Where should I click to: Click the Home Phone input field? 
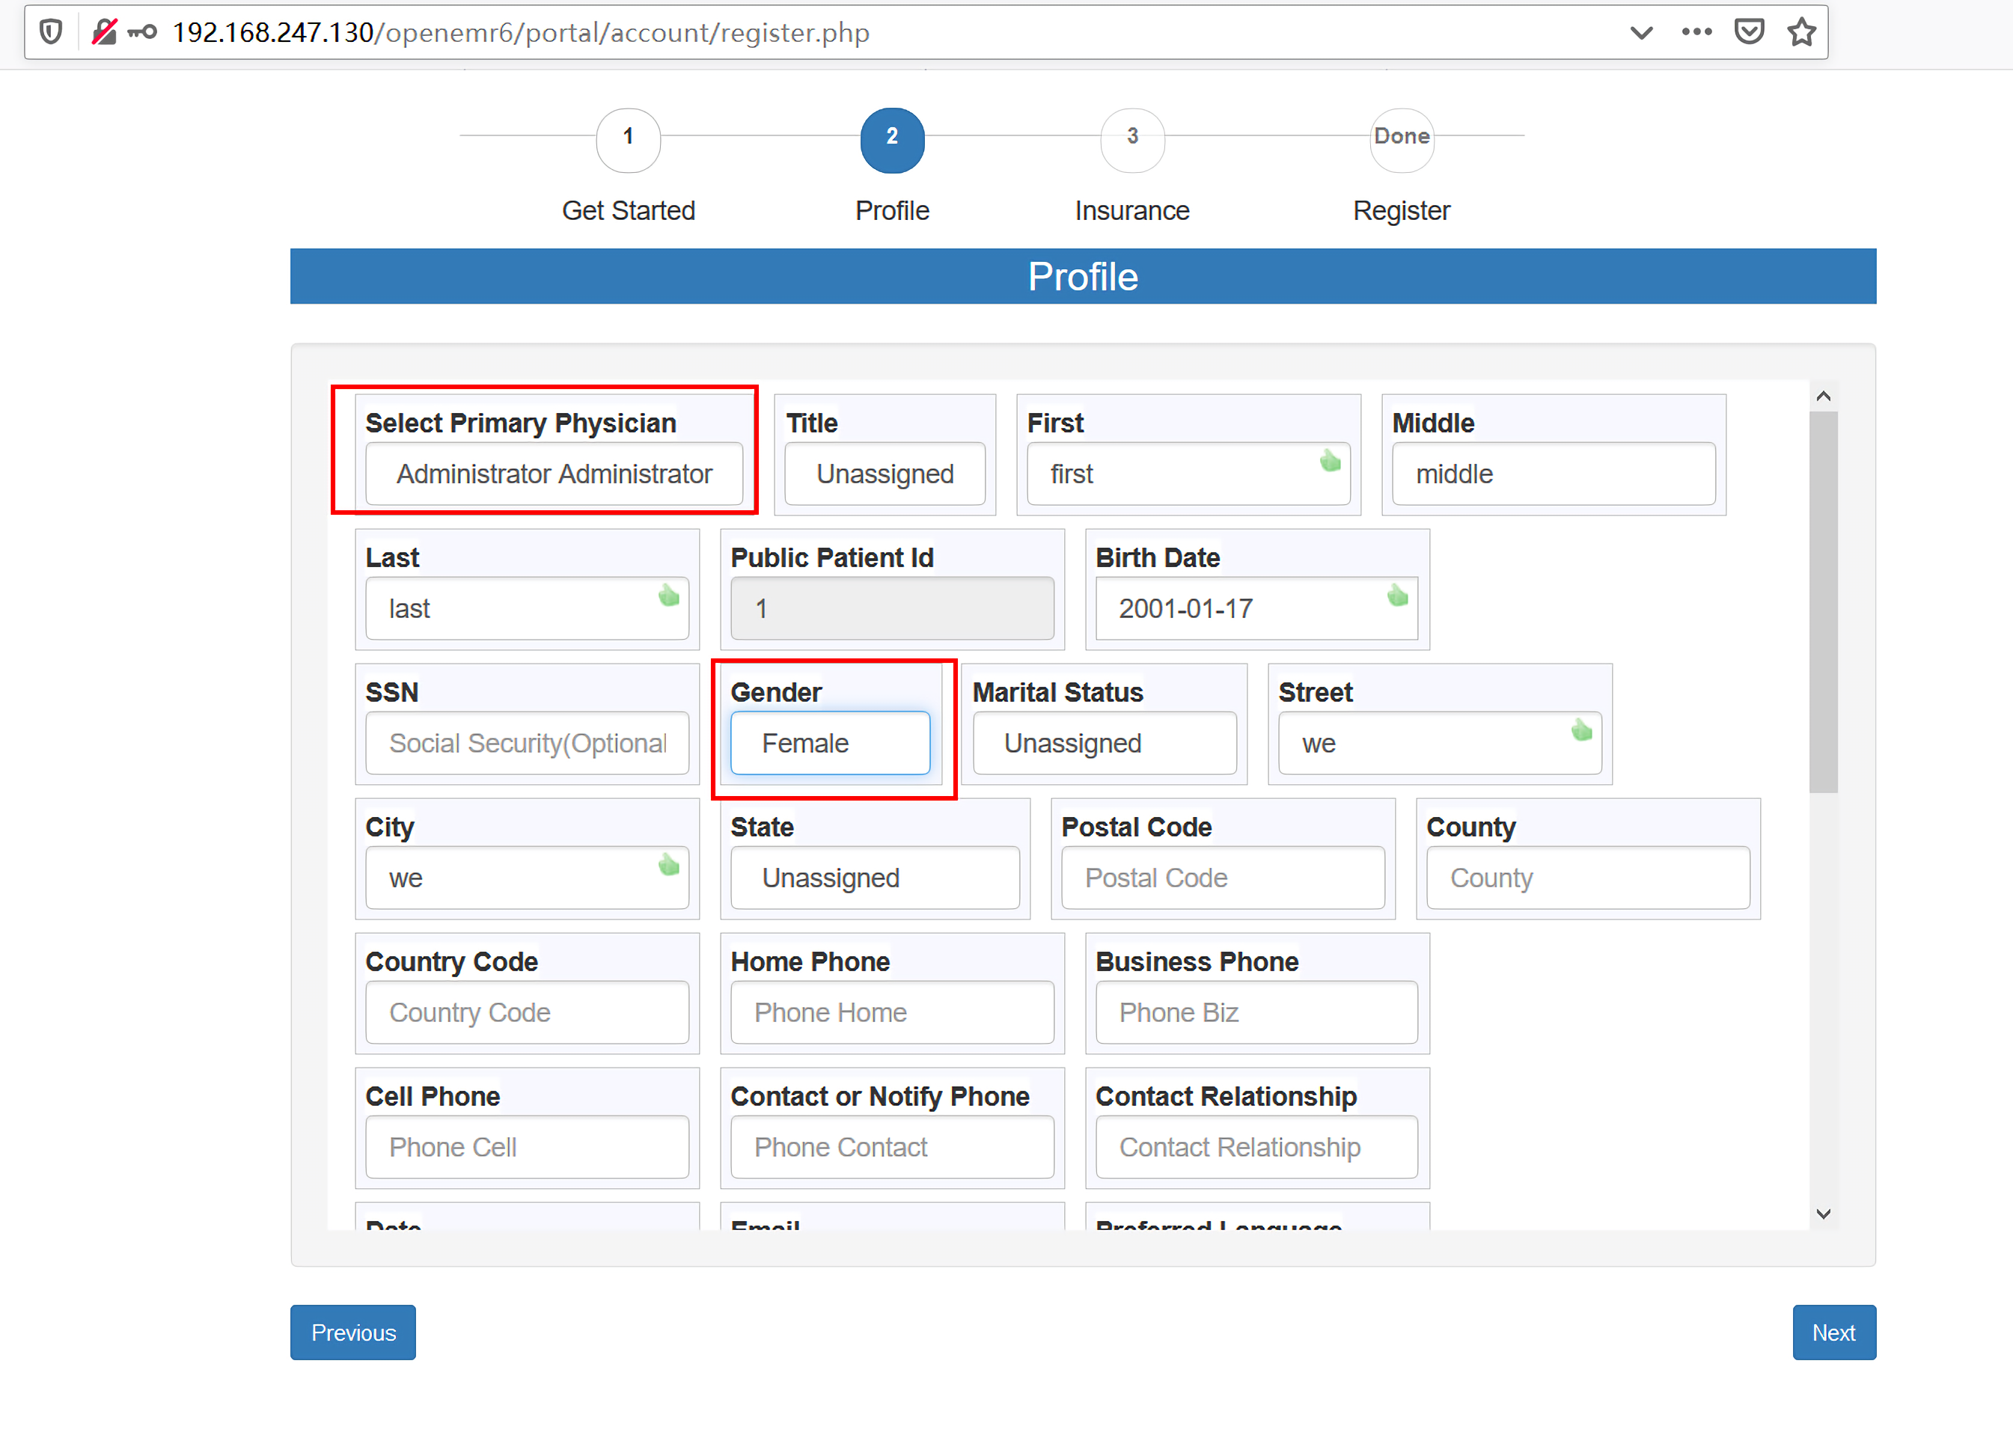(891, 1012)
